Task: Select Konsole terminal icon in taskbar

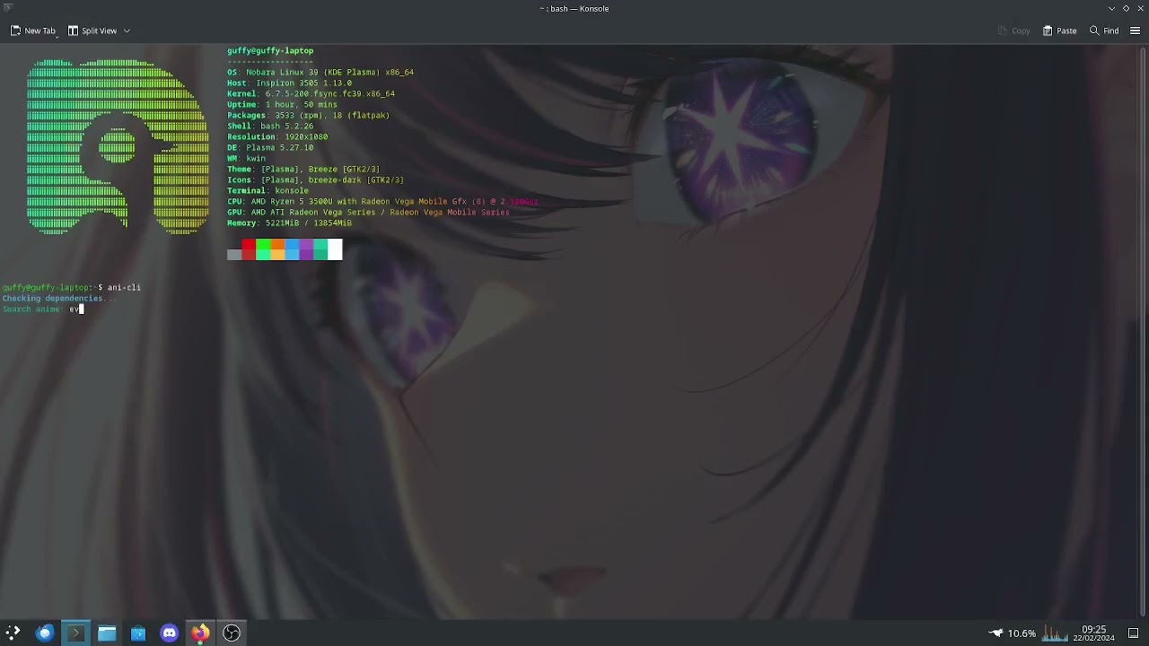Action: (75, 633)
